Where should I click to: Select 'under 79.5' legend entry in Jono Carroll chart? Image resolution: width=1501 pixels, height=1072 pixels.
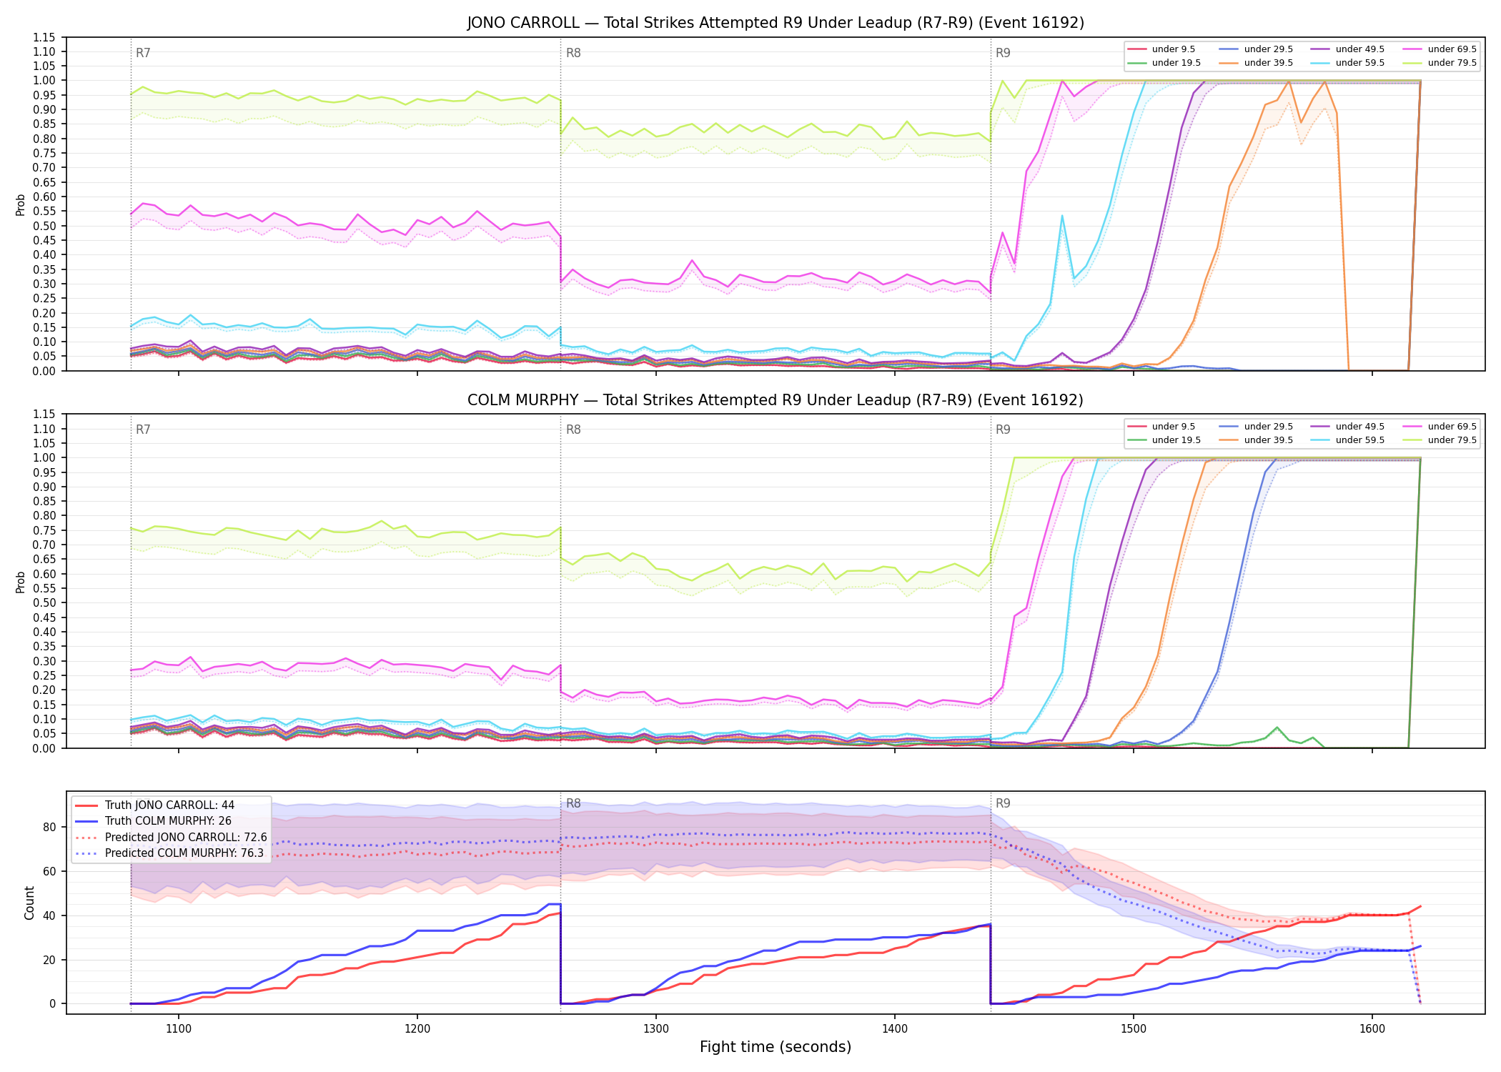[1440, 63]
